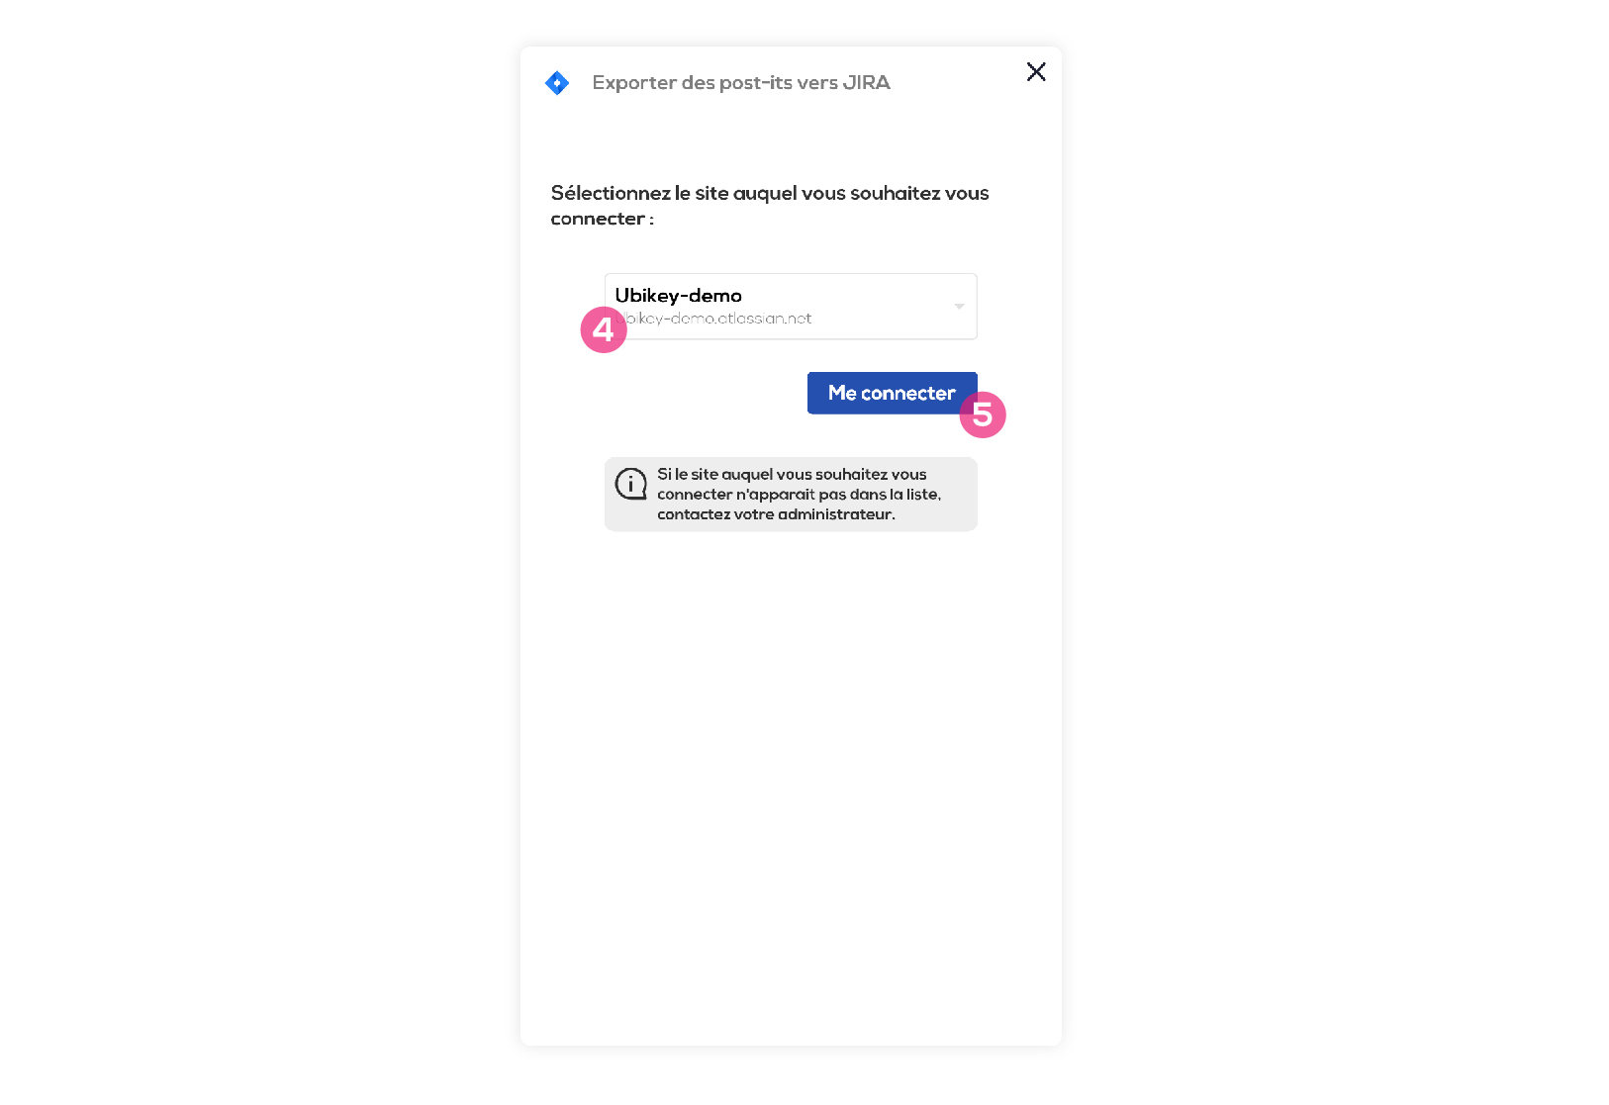
Task: Click the Ubikey-demo site name
Action: (679, 296)
